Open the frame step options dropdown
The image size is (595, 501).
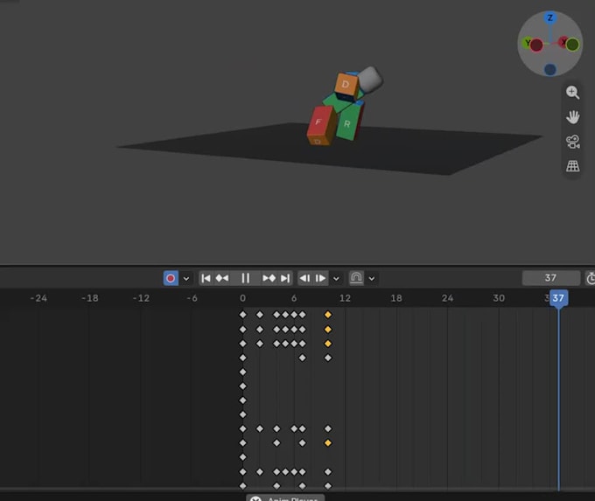[336, 279]
